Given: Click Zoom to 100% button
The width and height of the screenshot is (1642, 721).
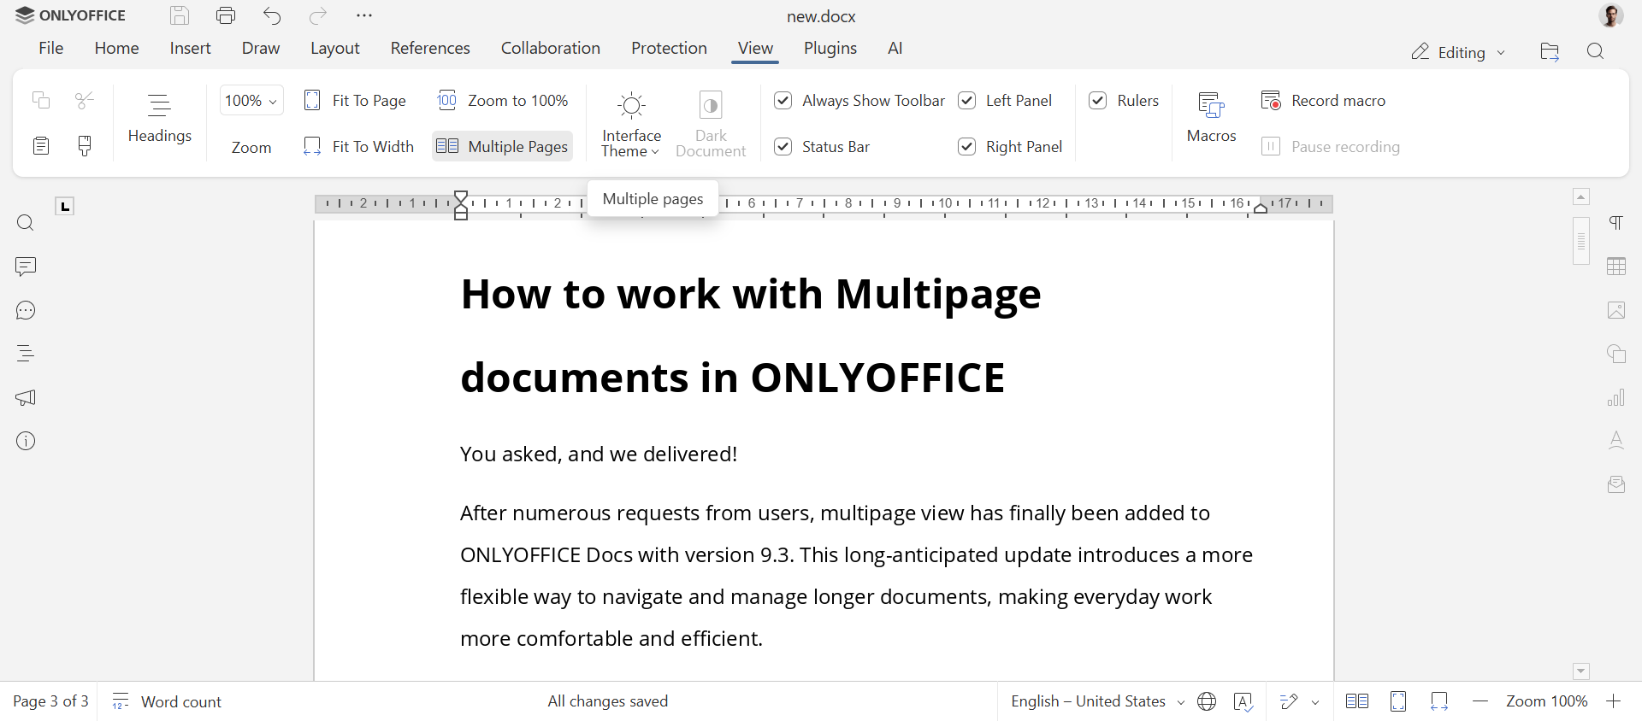Looking at the screenshot, I should (503, 101).
